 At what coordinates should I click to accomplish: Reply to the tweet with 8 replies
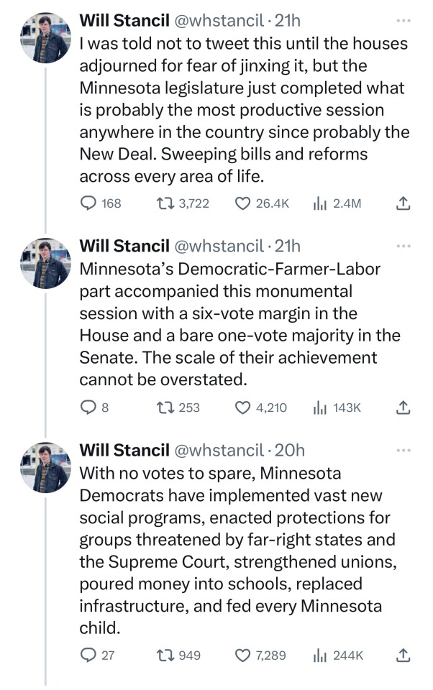coord(88,408)
